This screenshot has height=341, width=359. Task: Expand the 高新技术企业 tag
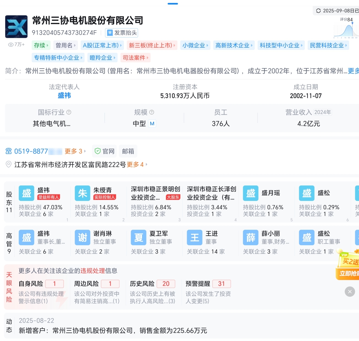point(234,45)
